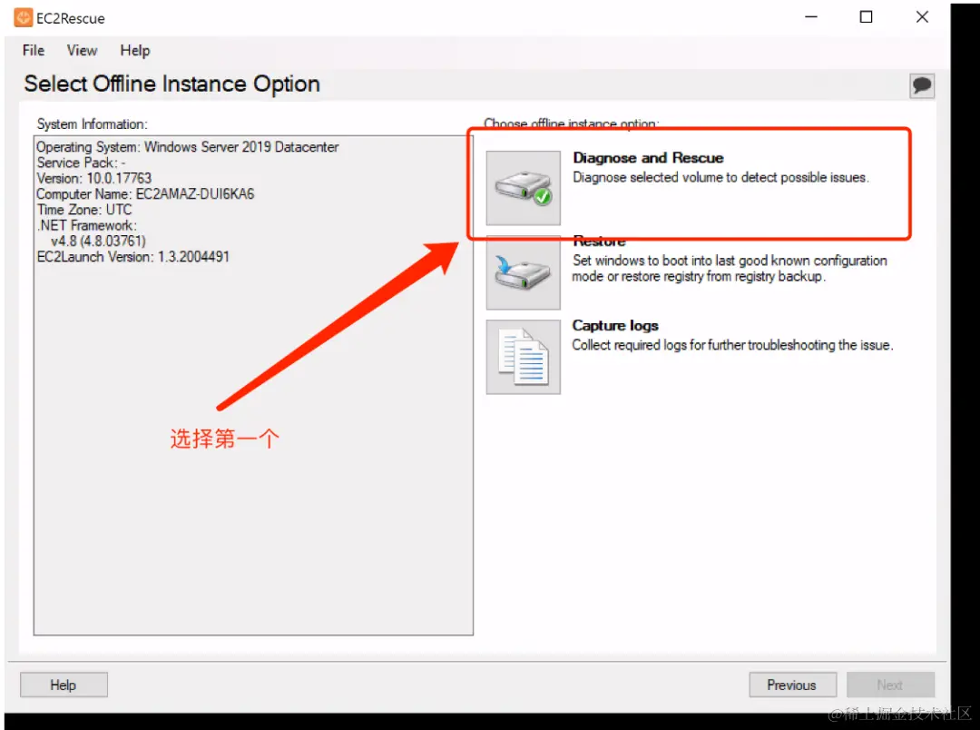Select 'Collect required logs for further troubleshooting' description
The width and height of the screenshot is (980, 730).
point(732,345)
